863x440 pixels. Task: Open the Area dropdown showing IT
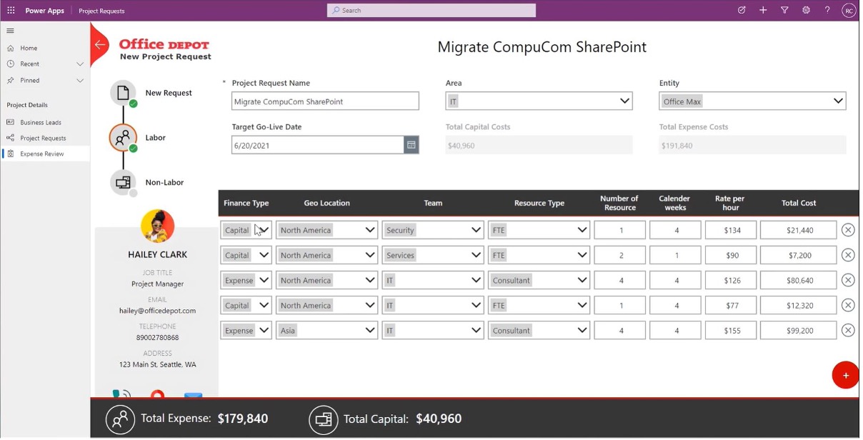tap(539, 101)
